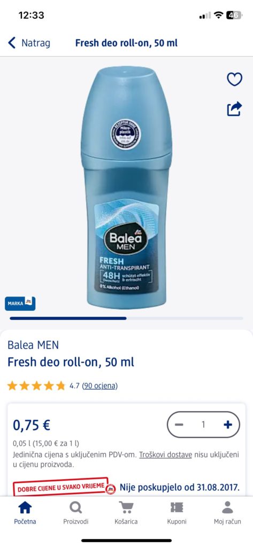This screenshot has height=547, width=253.
Task: Decrease quantity with minus button
Action: pos(179,425)
